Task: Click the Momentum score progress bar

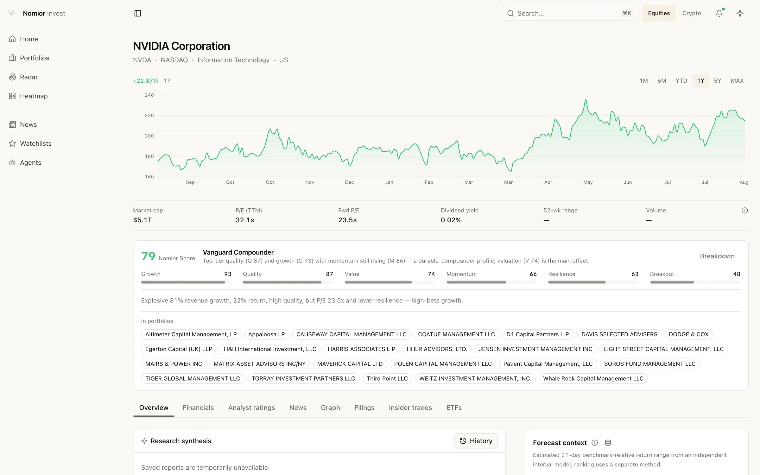Action: point(491,282)
